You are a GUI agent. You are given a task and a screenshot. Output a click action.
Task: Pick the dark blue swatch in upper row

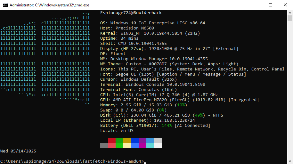click(135, 141)
